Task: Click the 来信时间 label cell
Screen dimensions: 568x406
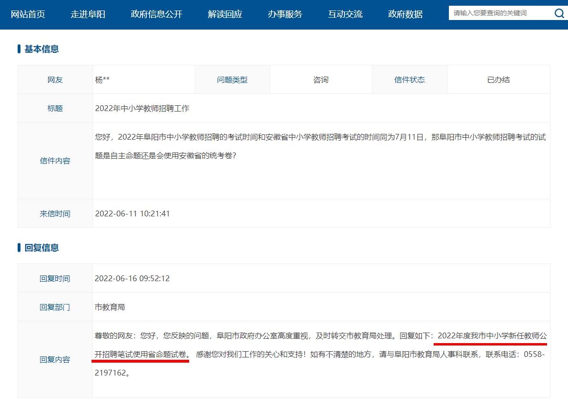Action: coord(55,213)
